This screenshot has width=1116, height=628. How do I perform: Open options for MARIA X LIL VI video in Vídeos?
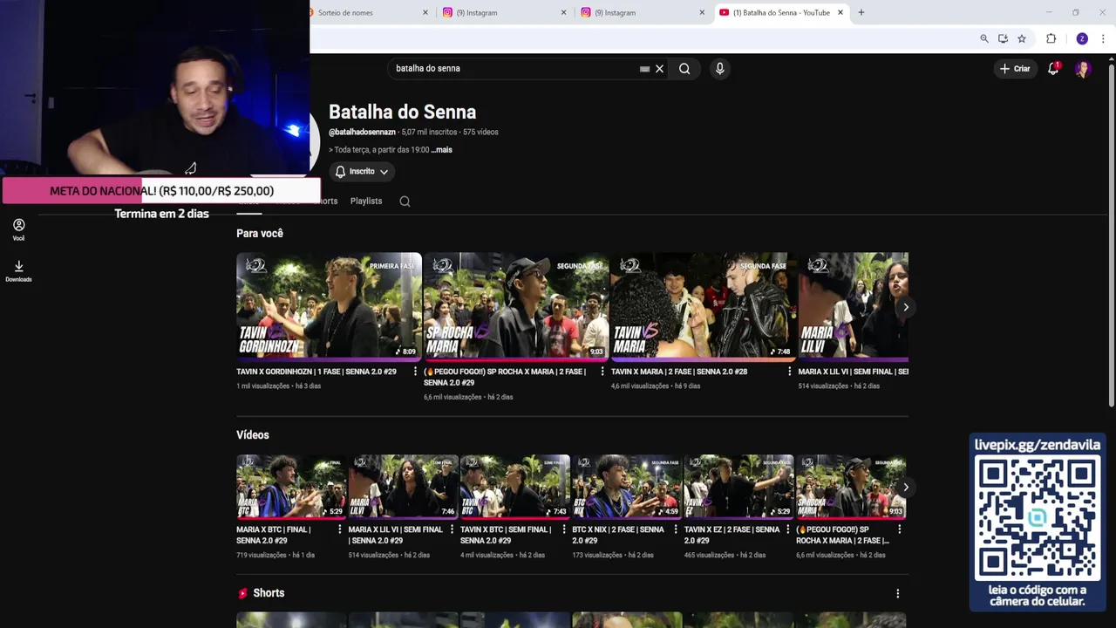click(x=452, y=529)
